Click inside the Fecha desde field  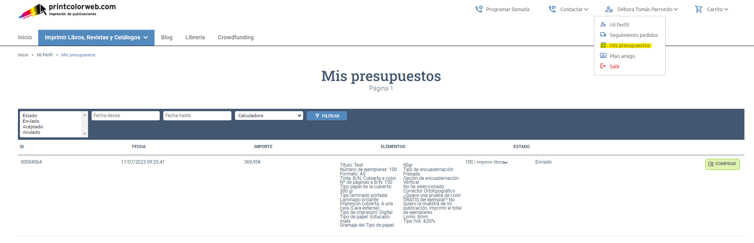coord(125,116)
